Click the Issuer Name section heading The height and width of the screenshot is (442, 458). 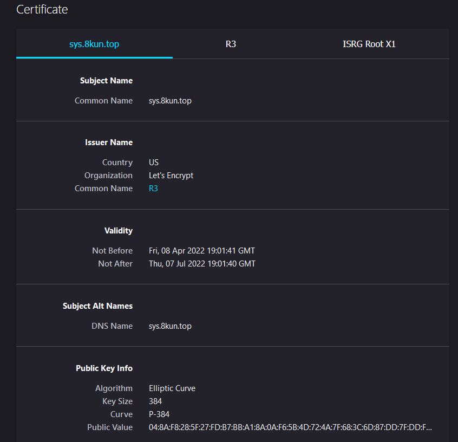pos(109,142)
